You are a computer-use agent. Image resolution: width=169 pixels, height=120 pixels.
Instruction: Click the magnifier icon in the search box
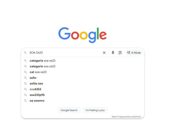(x=25, y=53)
